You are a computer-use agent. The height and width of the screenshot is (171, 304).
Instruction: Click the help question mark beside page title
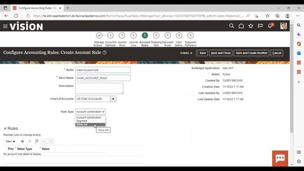(104, 53)
